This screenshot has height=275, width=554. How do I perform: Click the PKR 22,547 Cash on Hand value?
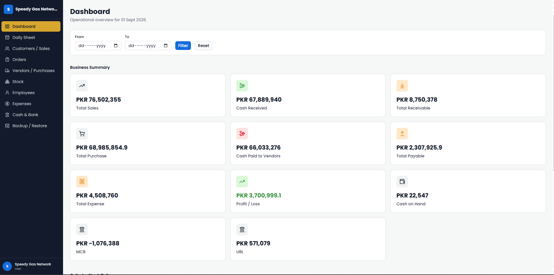[x=412, y=195]
